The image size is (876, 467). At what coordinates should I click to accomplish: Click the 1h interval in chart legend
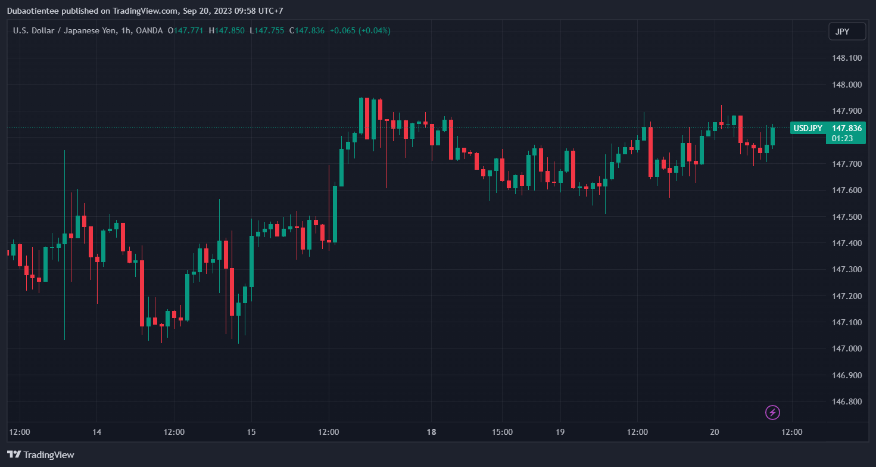point(125,30)
